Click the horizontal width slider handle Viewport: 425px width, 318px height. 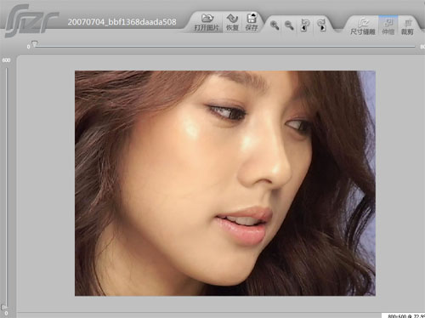[x=35, y=44]
